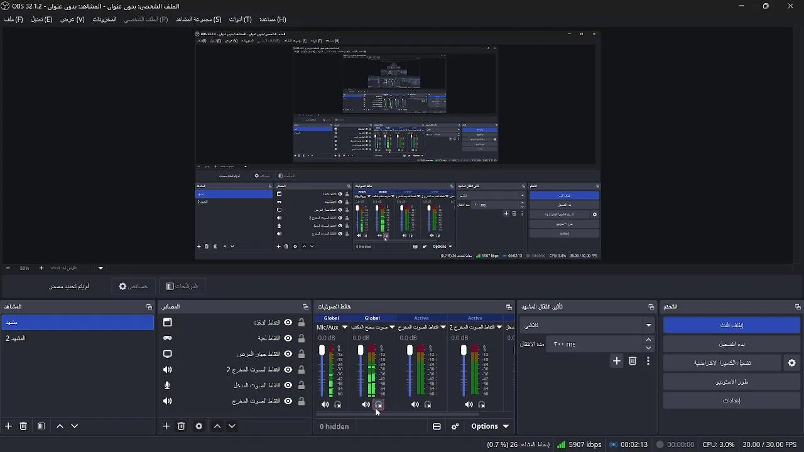Mute the Mic/Aux mixer channel
The height and width of the screenshot is (452, 804).
click(x=325, y=405)
